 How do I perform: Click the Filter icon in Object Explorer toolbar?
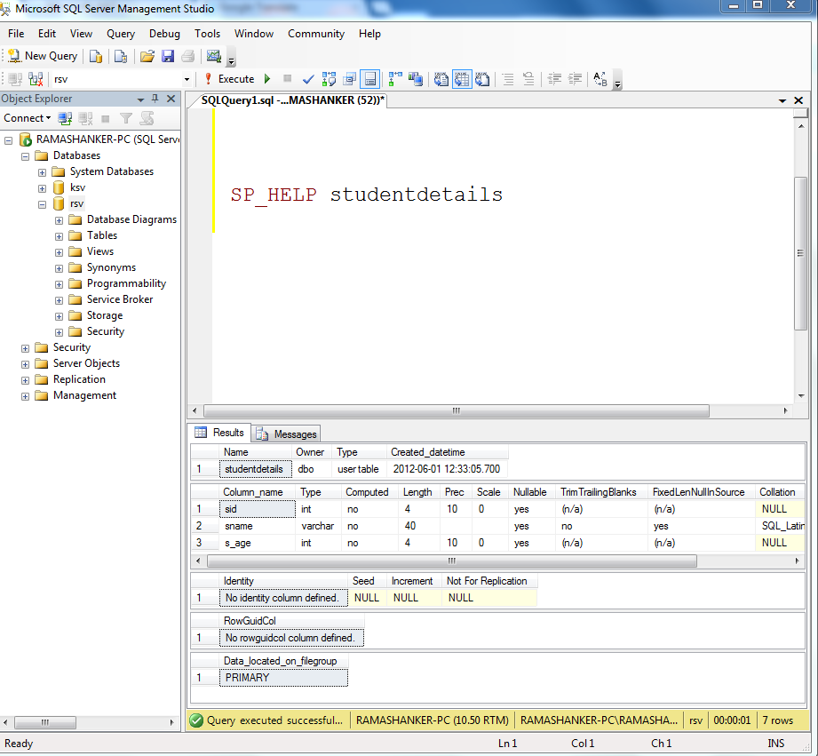(x=125, y=118)
